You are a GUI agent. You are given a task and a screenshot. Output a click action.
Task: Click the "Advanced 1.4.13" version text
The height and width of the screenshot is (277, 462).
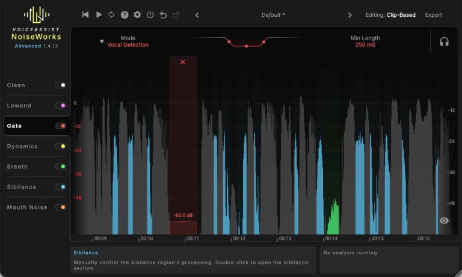pyautogui.click(x=36, y=46)
